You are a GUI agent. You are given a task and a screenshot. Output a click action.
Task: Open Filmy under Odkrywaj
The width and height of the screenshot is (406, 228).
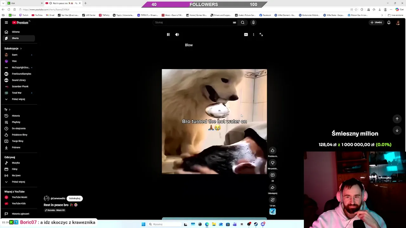click(x=19, y=169)
